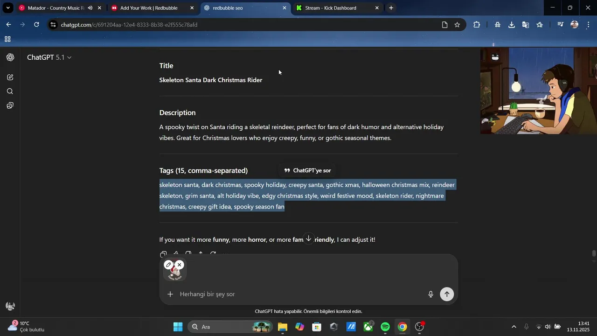Open the Chrome profile avatar
Viewport: 597px width, 336px height.
(x=575, y=25)
